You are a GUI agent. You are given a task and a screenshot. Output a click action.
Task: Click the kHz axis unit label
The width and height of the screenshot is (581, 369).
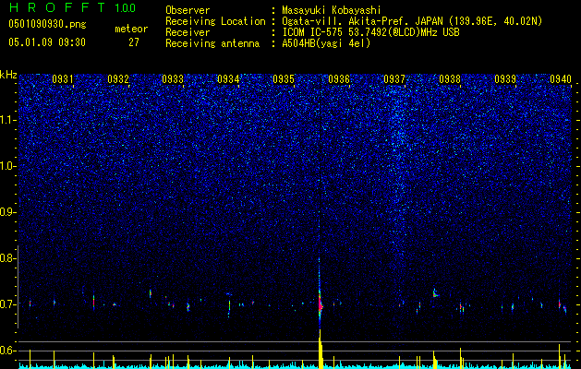[x=8, y=75]
